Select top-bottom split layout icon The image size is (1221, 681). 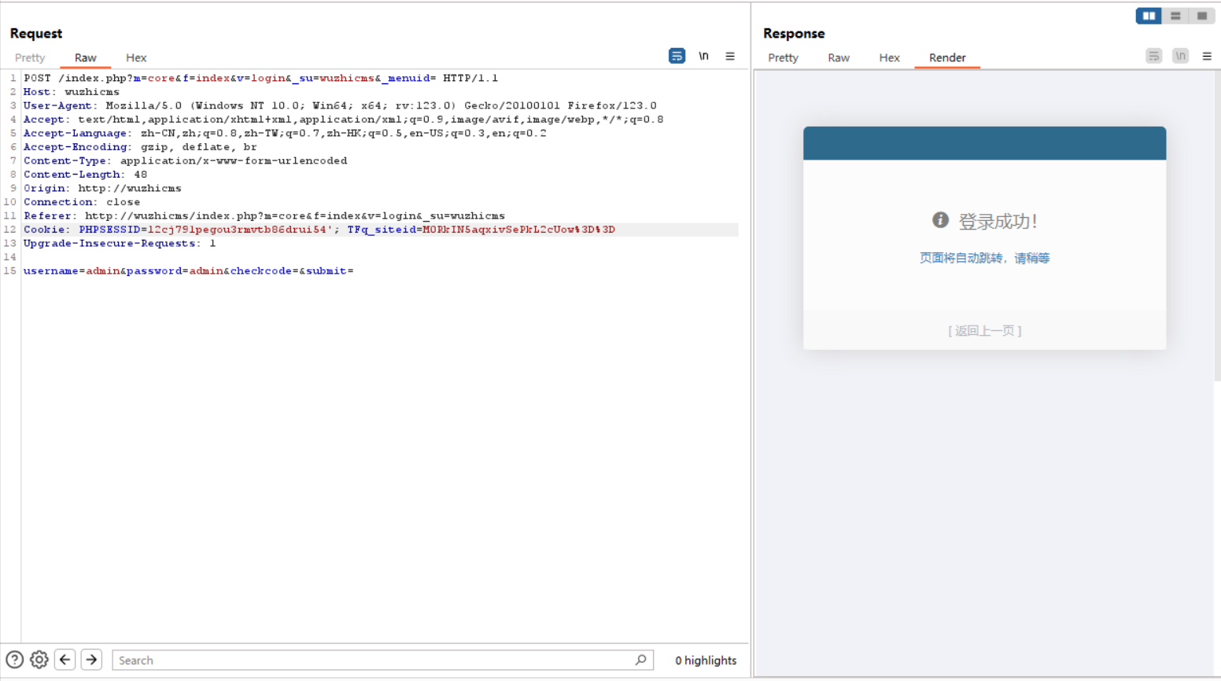pos(1175,16)
